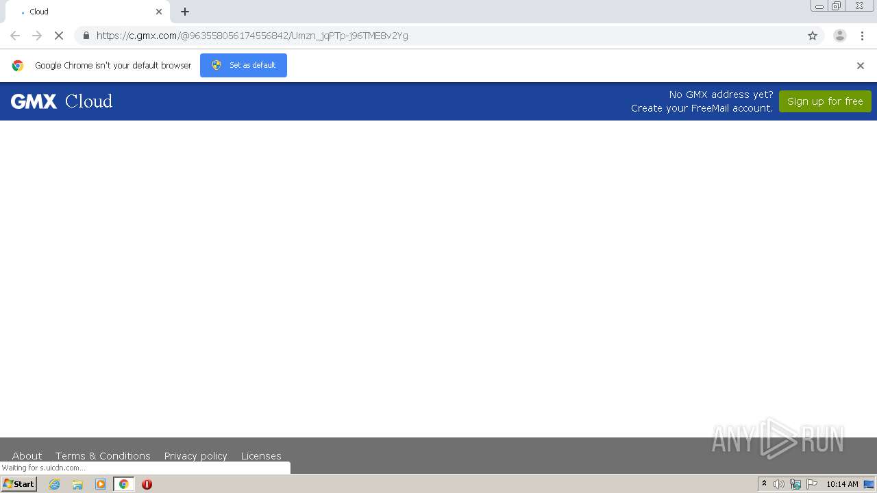Stop loading the page
The width and height of the screenshot is (877, 493).
59,36
